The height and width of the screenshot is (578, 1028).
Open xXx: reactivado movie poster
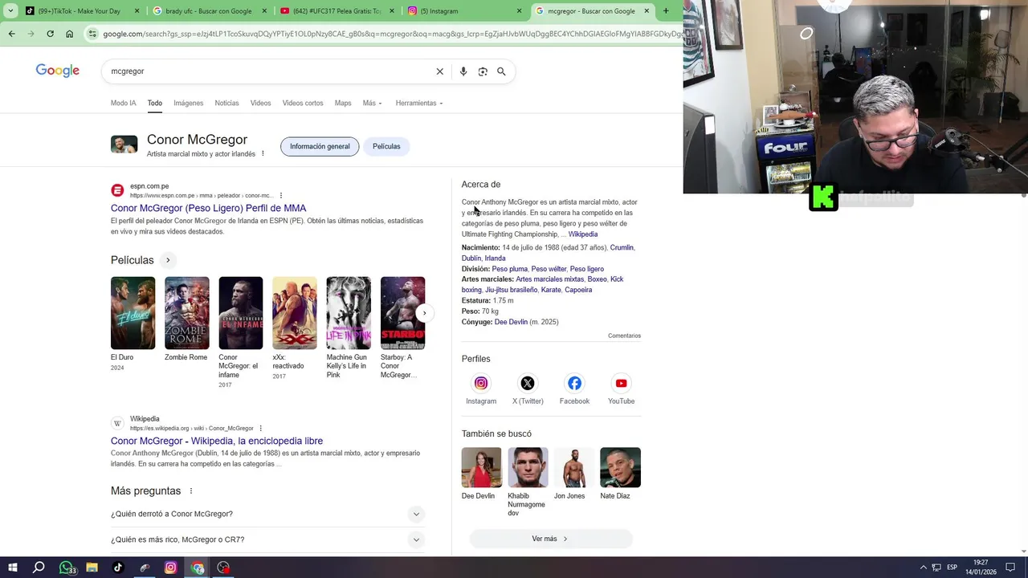pos(294,313)
